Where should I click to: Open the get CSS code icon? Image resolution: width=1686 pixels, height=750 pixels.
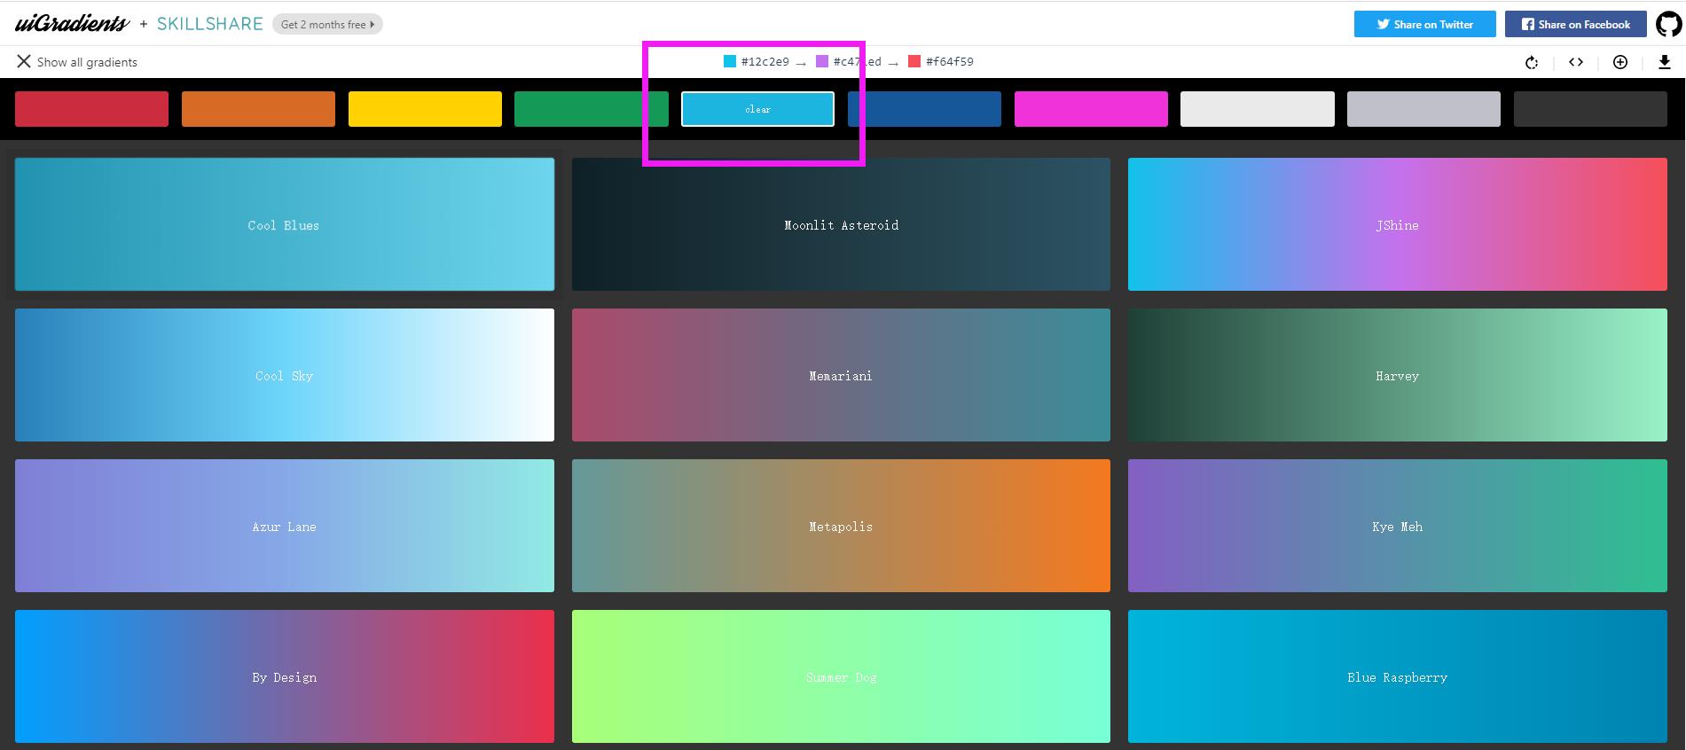pyautogui.click(x=1576, y=62)
